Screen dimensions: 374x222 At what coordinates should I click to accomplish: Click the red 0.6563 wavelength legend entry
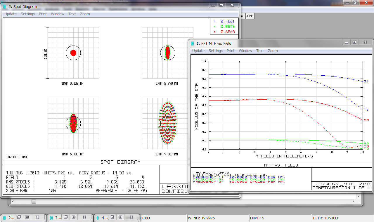pos(224,32)
